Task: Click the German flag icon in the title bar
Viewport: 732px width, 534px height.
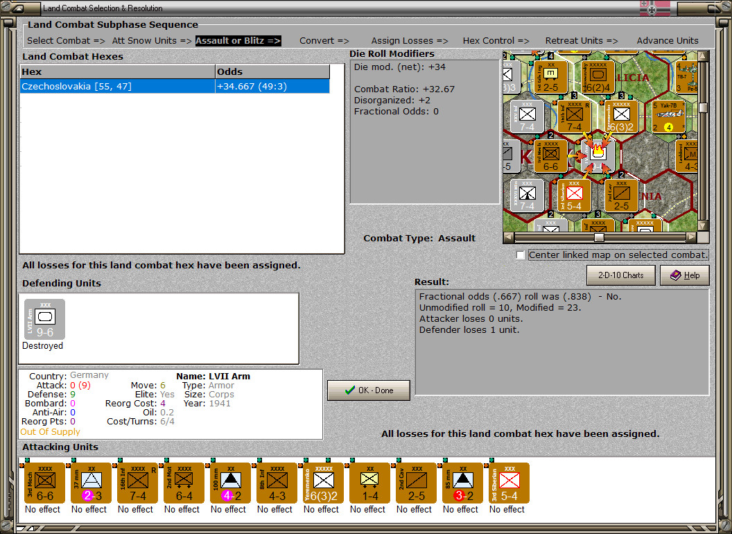Action: [654, 8]
